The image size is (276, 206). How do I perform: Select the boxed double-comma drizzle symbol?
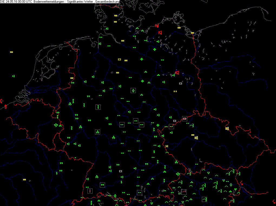pyautogui.click(x=102, y=185)
